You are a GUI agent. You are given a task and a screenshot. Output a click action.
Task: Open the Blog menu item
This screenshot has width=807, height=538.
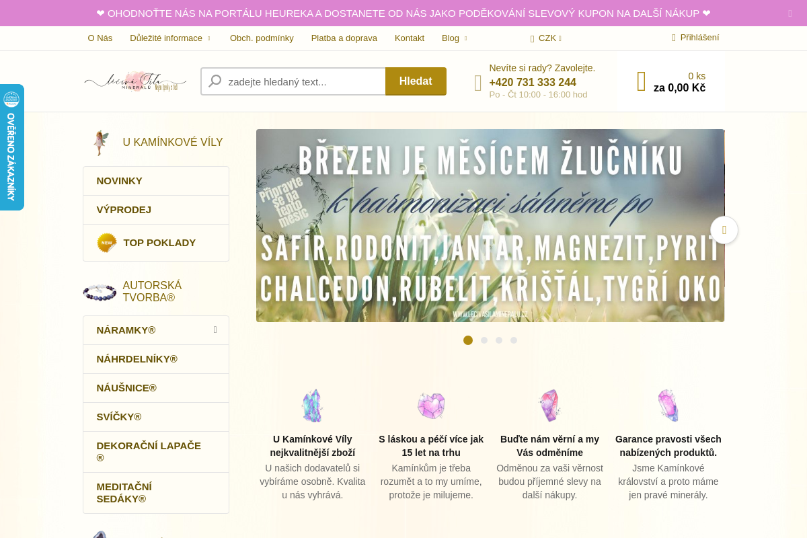pos(450,38)
